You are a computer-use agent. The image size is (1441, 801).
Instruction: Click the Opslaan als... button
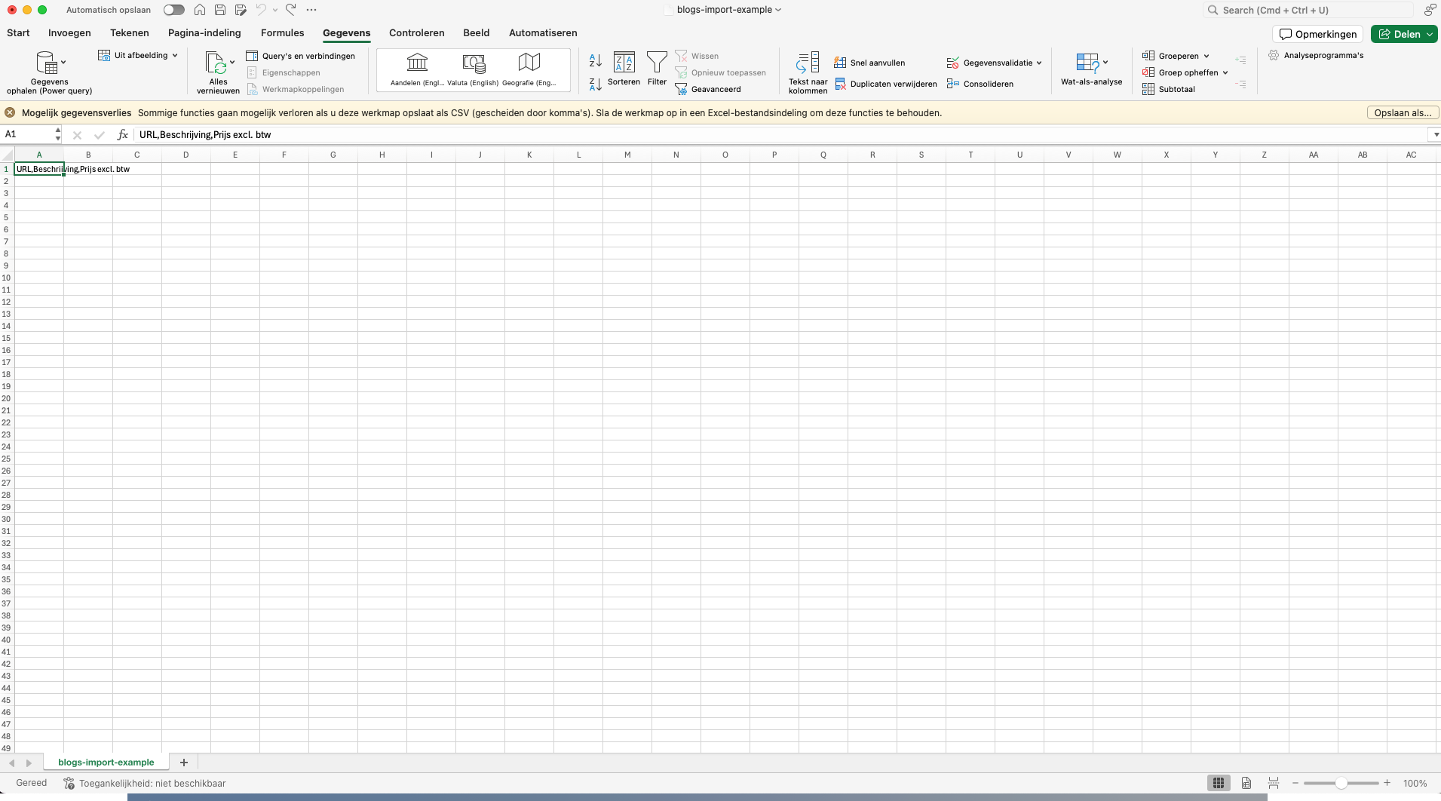tap(1403, 112)
